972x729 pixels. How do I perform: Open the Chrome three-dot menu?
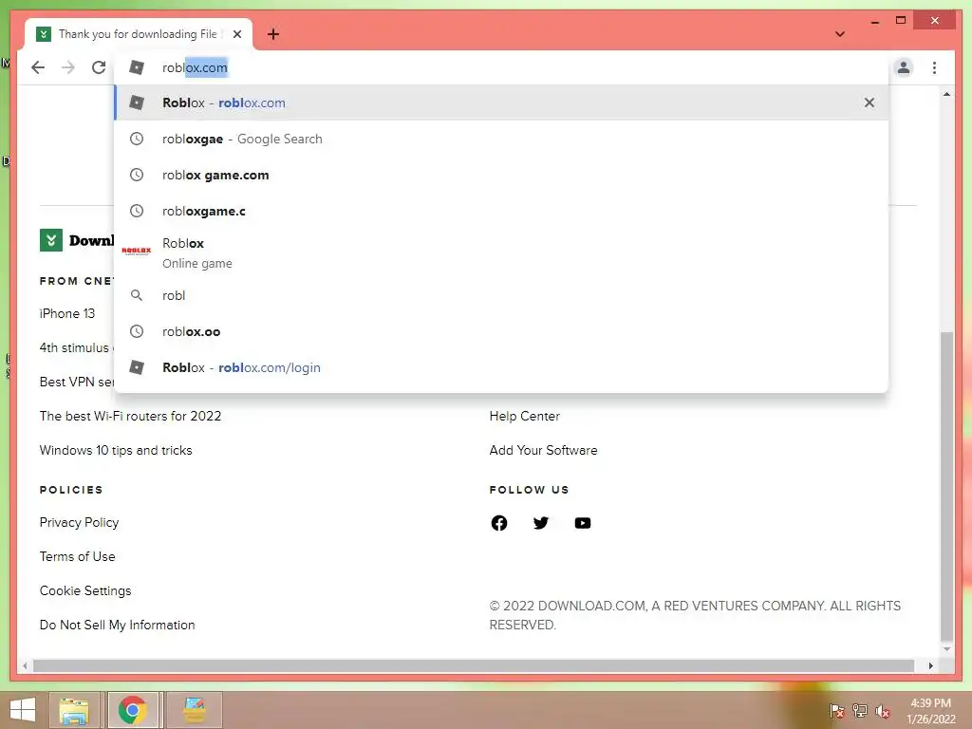tap(934, 67)
